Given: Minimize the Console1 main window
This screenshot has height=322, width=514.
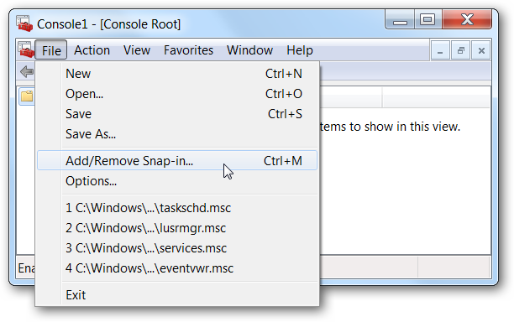Looking at the screenshot, I should click(x=400, y=19).
